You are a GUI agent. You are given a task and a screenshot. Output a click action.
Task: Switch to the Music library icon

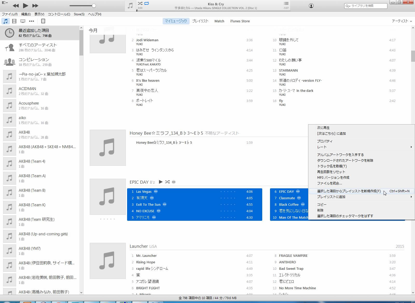(5, 21)
